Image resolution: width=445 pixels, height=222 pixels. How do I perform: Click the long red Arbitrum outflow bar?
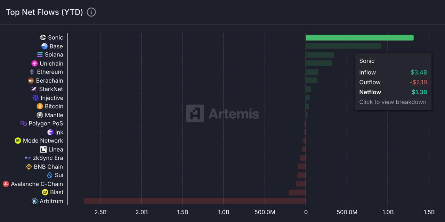click(195, 201)
